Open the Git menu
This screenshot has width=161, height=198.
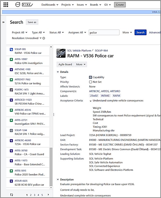tap(107, 5)
